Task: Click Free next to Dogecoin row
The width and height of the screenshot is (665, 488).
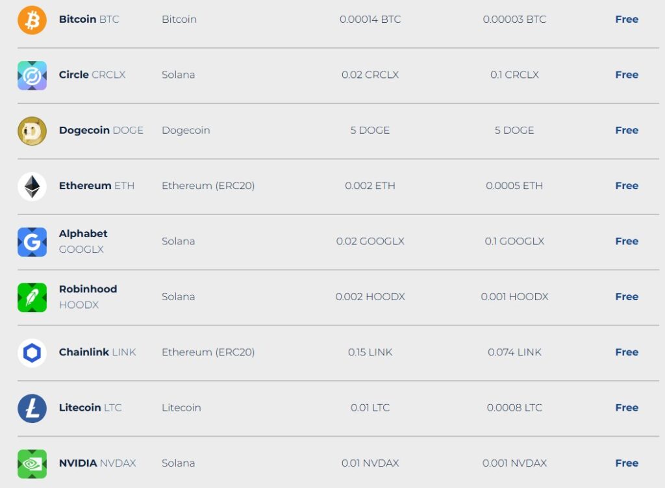Action: click(626, 130)
